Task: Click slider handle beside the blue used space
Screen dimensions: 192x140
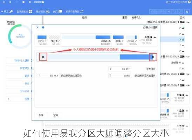Action: 153,57
